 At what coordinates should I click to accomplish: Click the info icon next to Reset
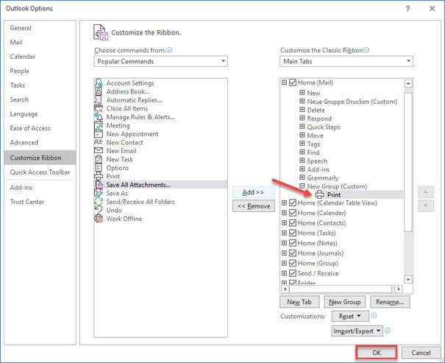pos(374,316)
